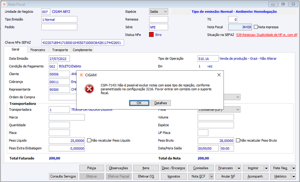Viewport: 300px width, 182px height.
Task: Enable Não recalcular Peso Líquido checkbox
Action: coord(89,141)
